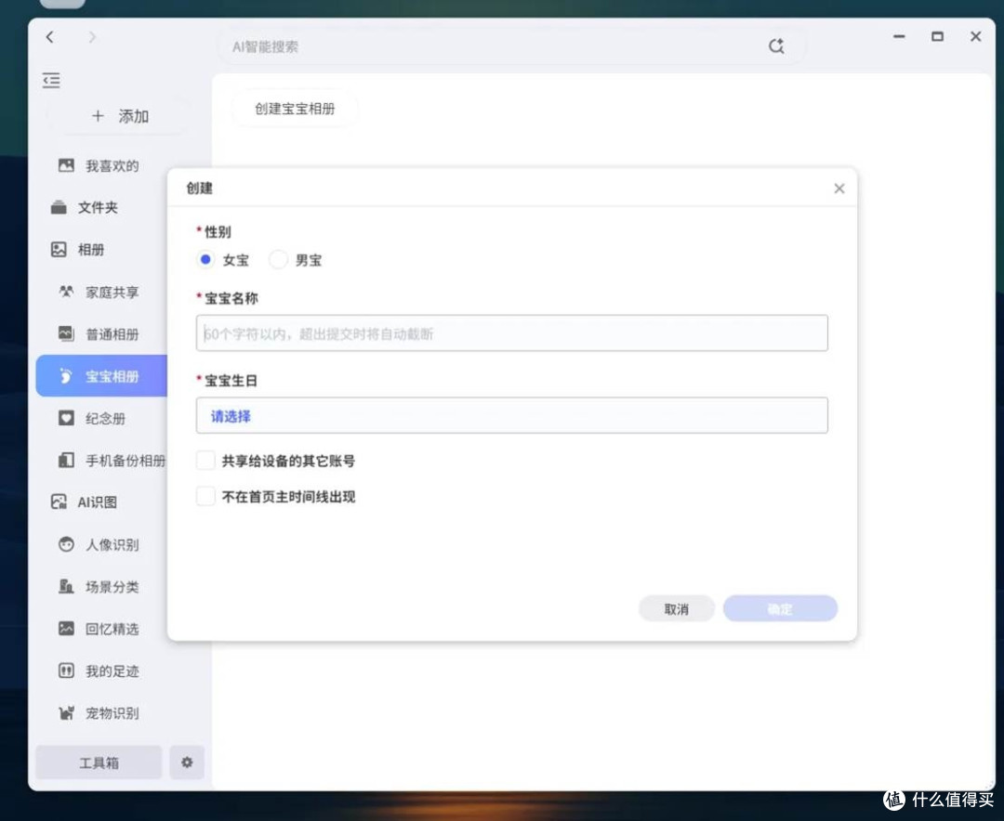Select the 女宝 radio button
The height and width of the screenshot is (821, 1004).
205,259
